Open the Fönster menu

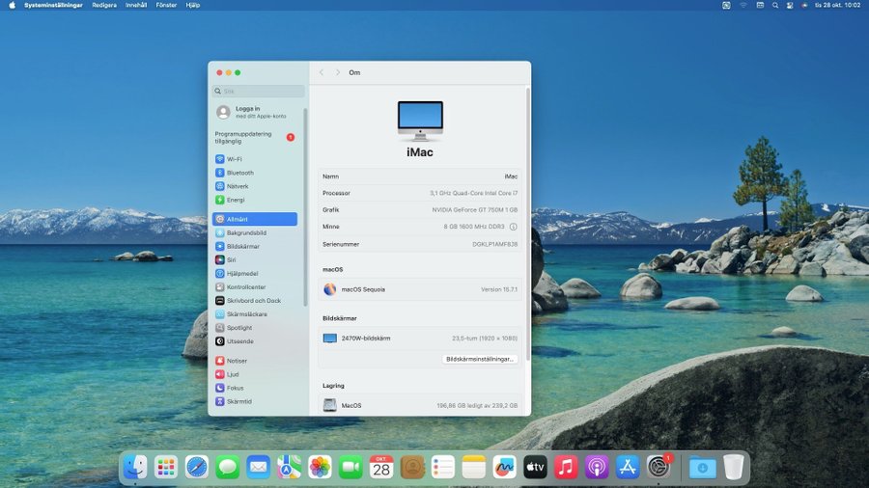pos(166,5)
